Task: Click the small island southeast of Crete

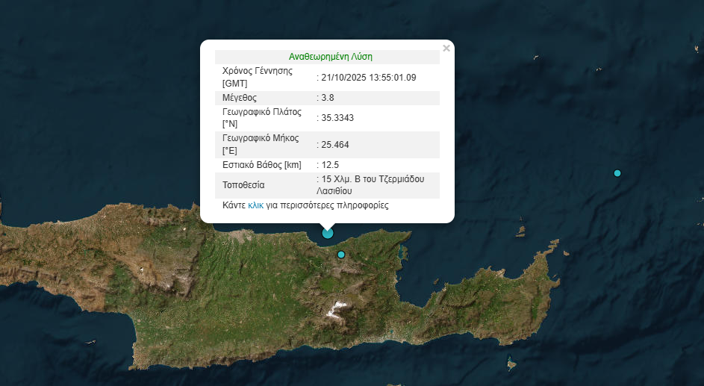Action: [511, 364]
